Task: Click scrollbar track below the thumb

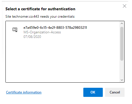Action: point(122,70)
